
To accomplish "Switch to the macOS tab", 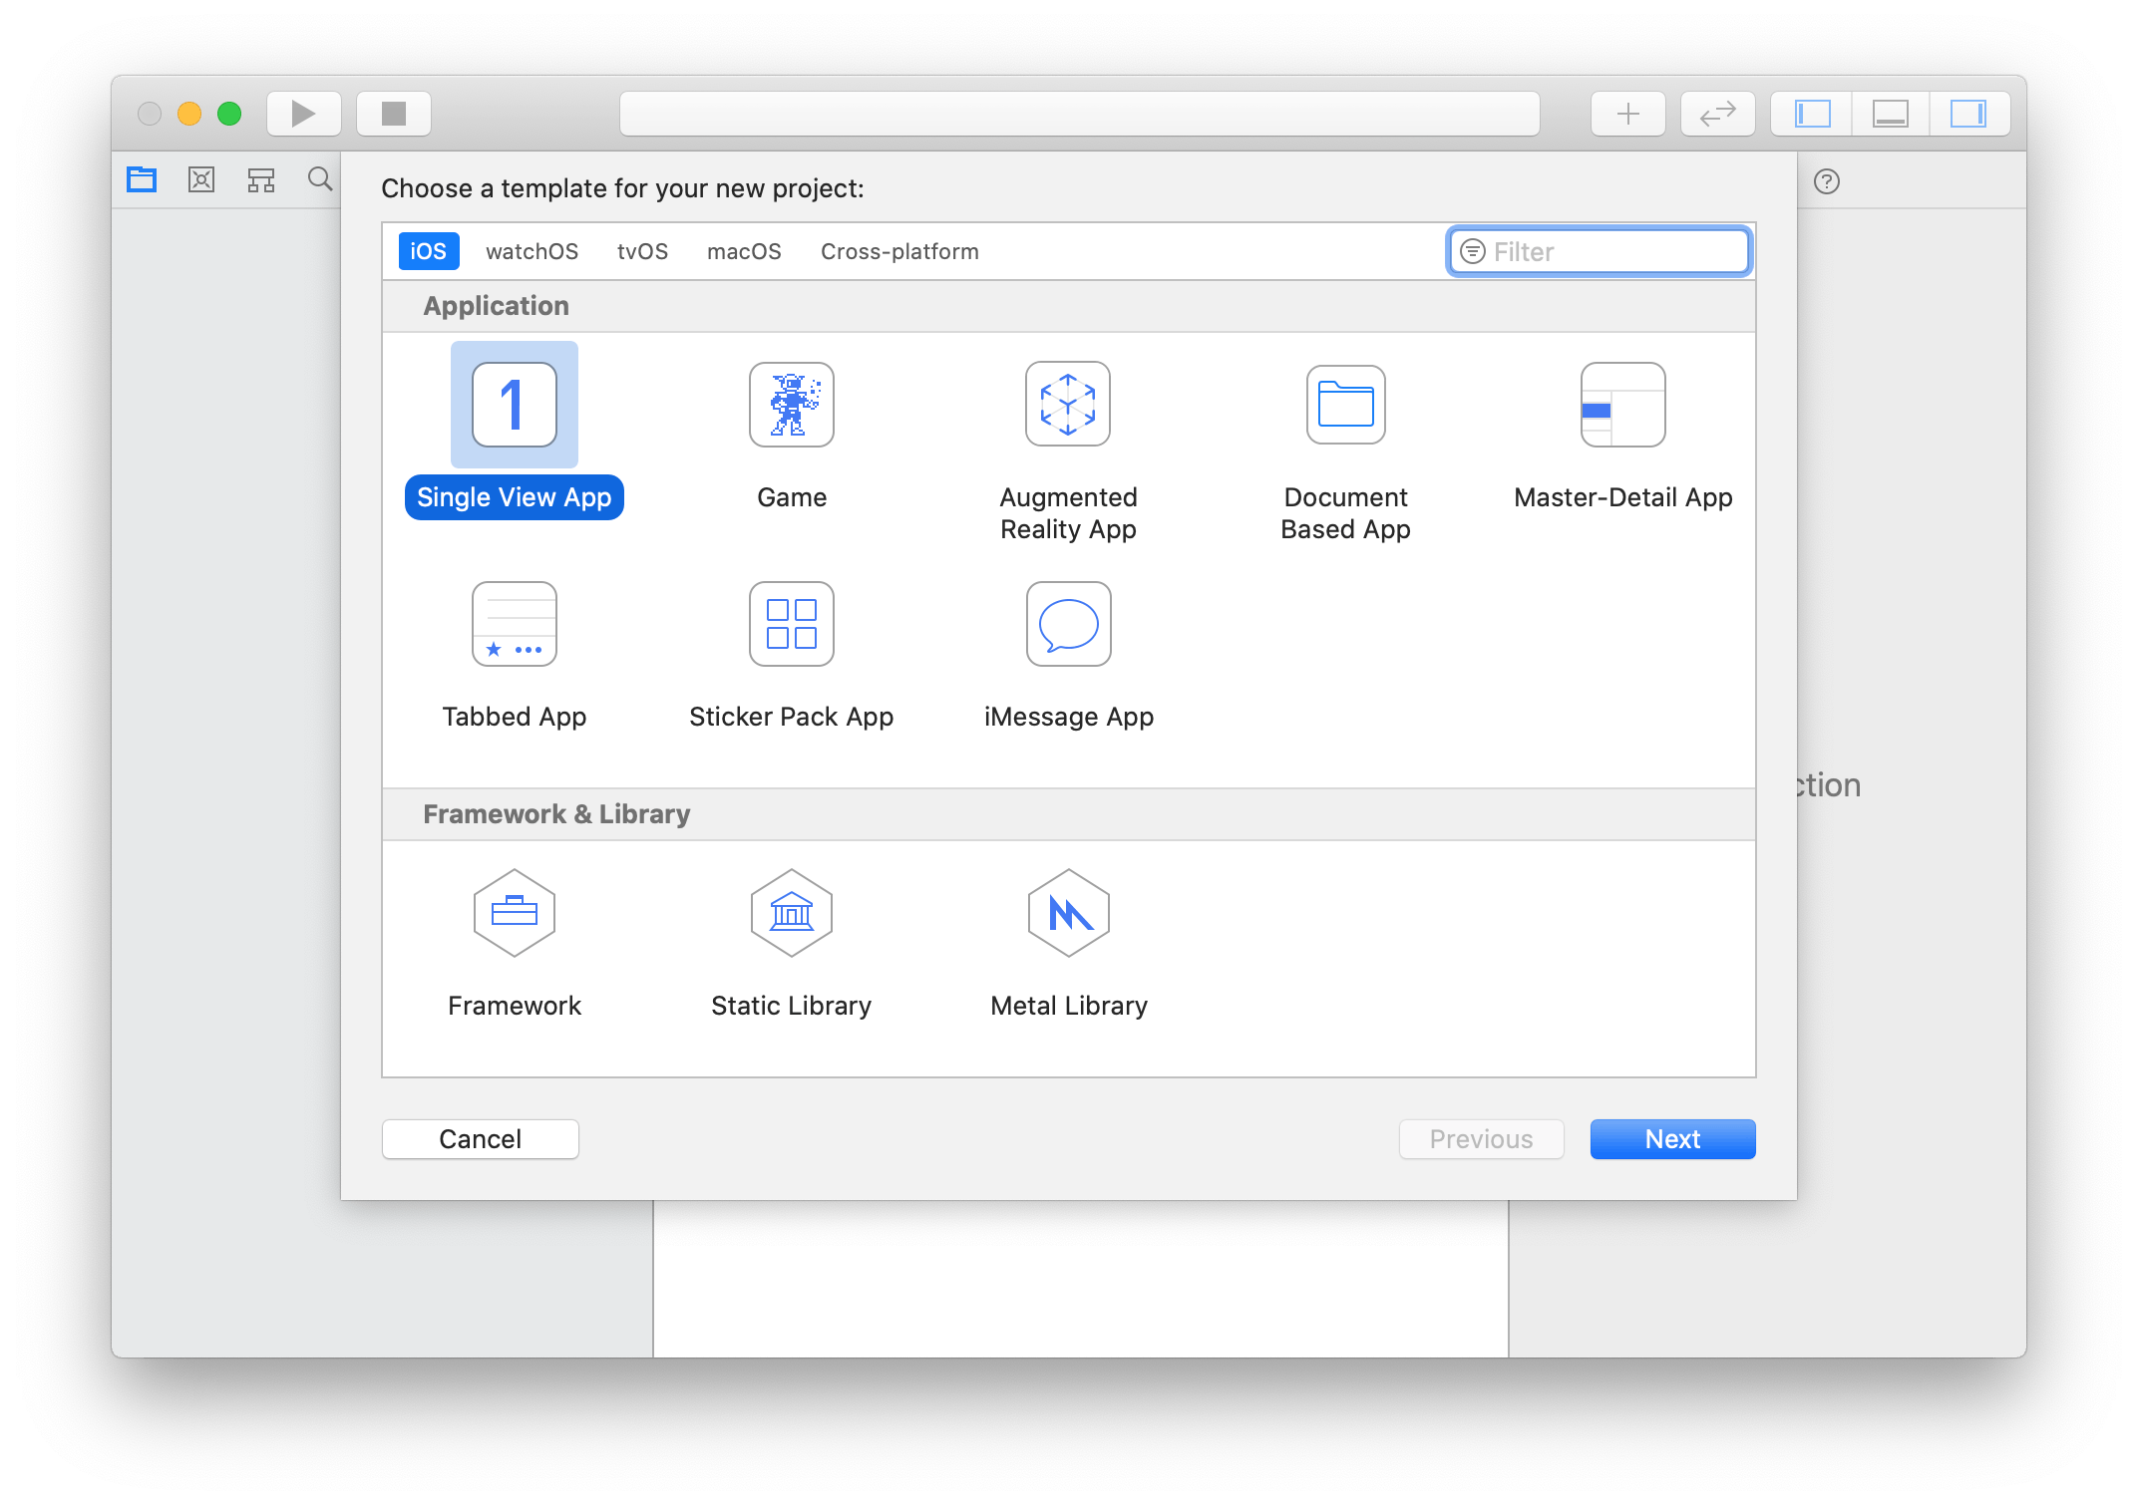I will point(743,251).
